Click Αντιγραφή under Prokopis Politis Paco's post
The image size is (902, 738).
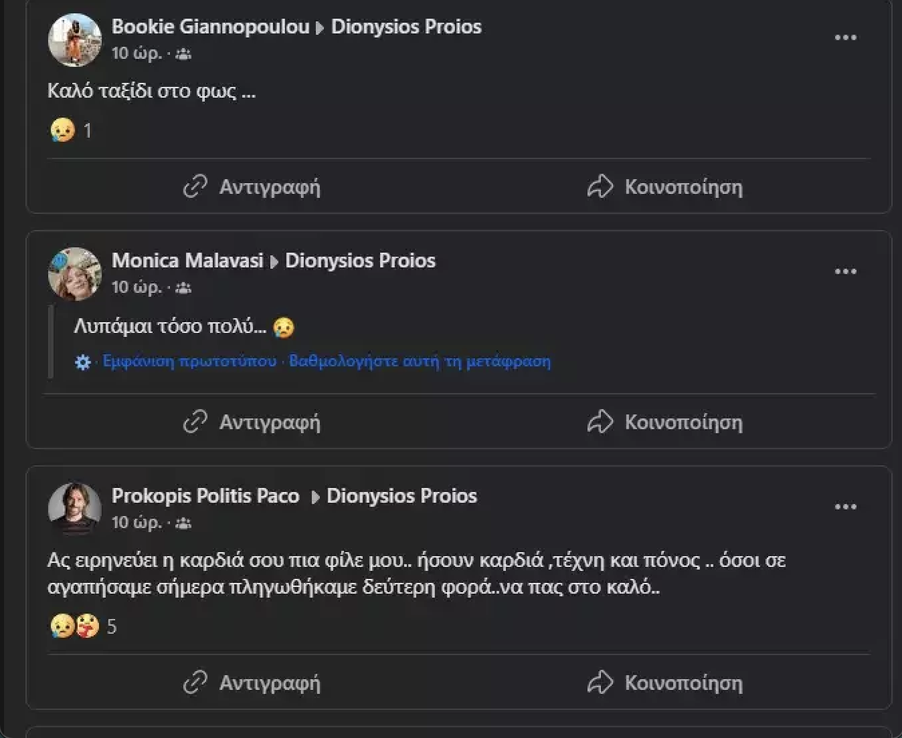(252, 683)
